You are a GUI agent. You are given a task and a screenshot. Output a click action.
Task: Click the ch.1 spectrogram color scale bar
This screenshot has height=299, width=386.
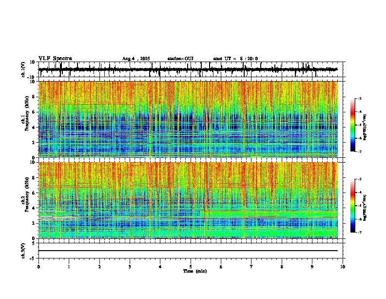point(352,125)
